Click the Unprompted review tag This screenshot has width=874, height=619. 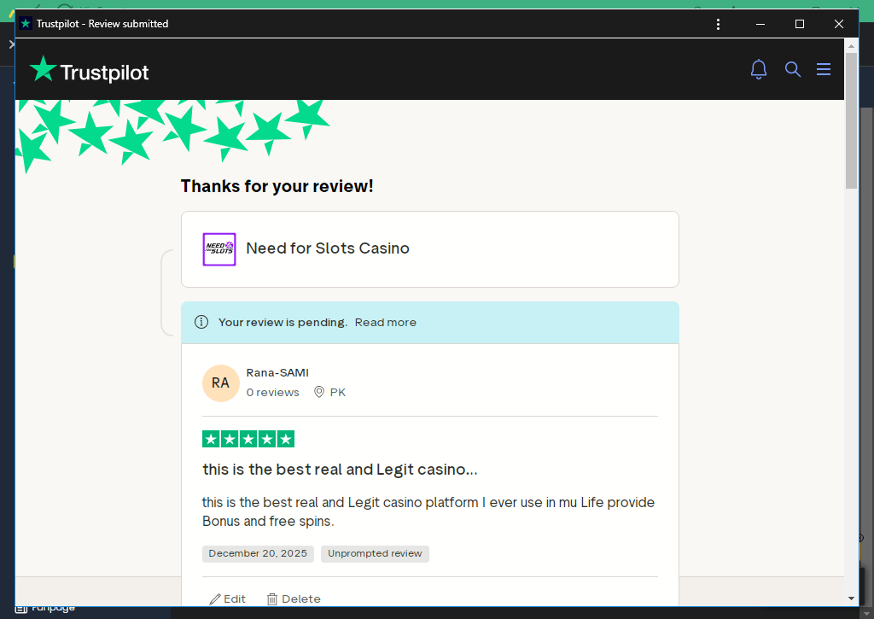tap(375, 554)
